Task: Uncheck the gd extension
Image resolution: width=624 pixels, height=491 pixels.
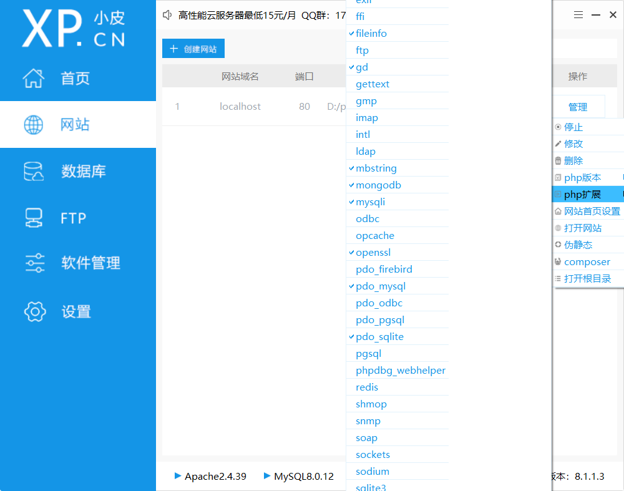Action: pos(397,67)
